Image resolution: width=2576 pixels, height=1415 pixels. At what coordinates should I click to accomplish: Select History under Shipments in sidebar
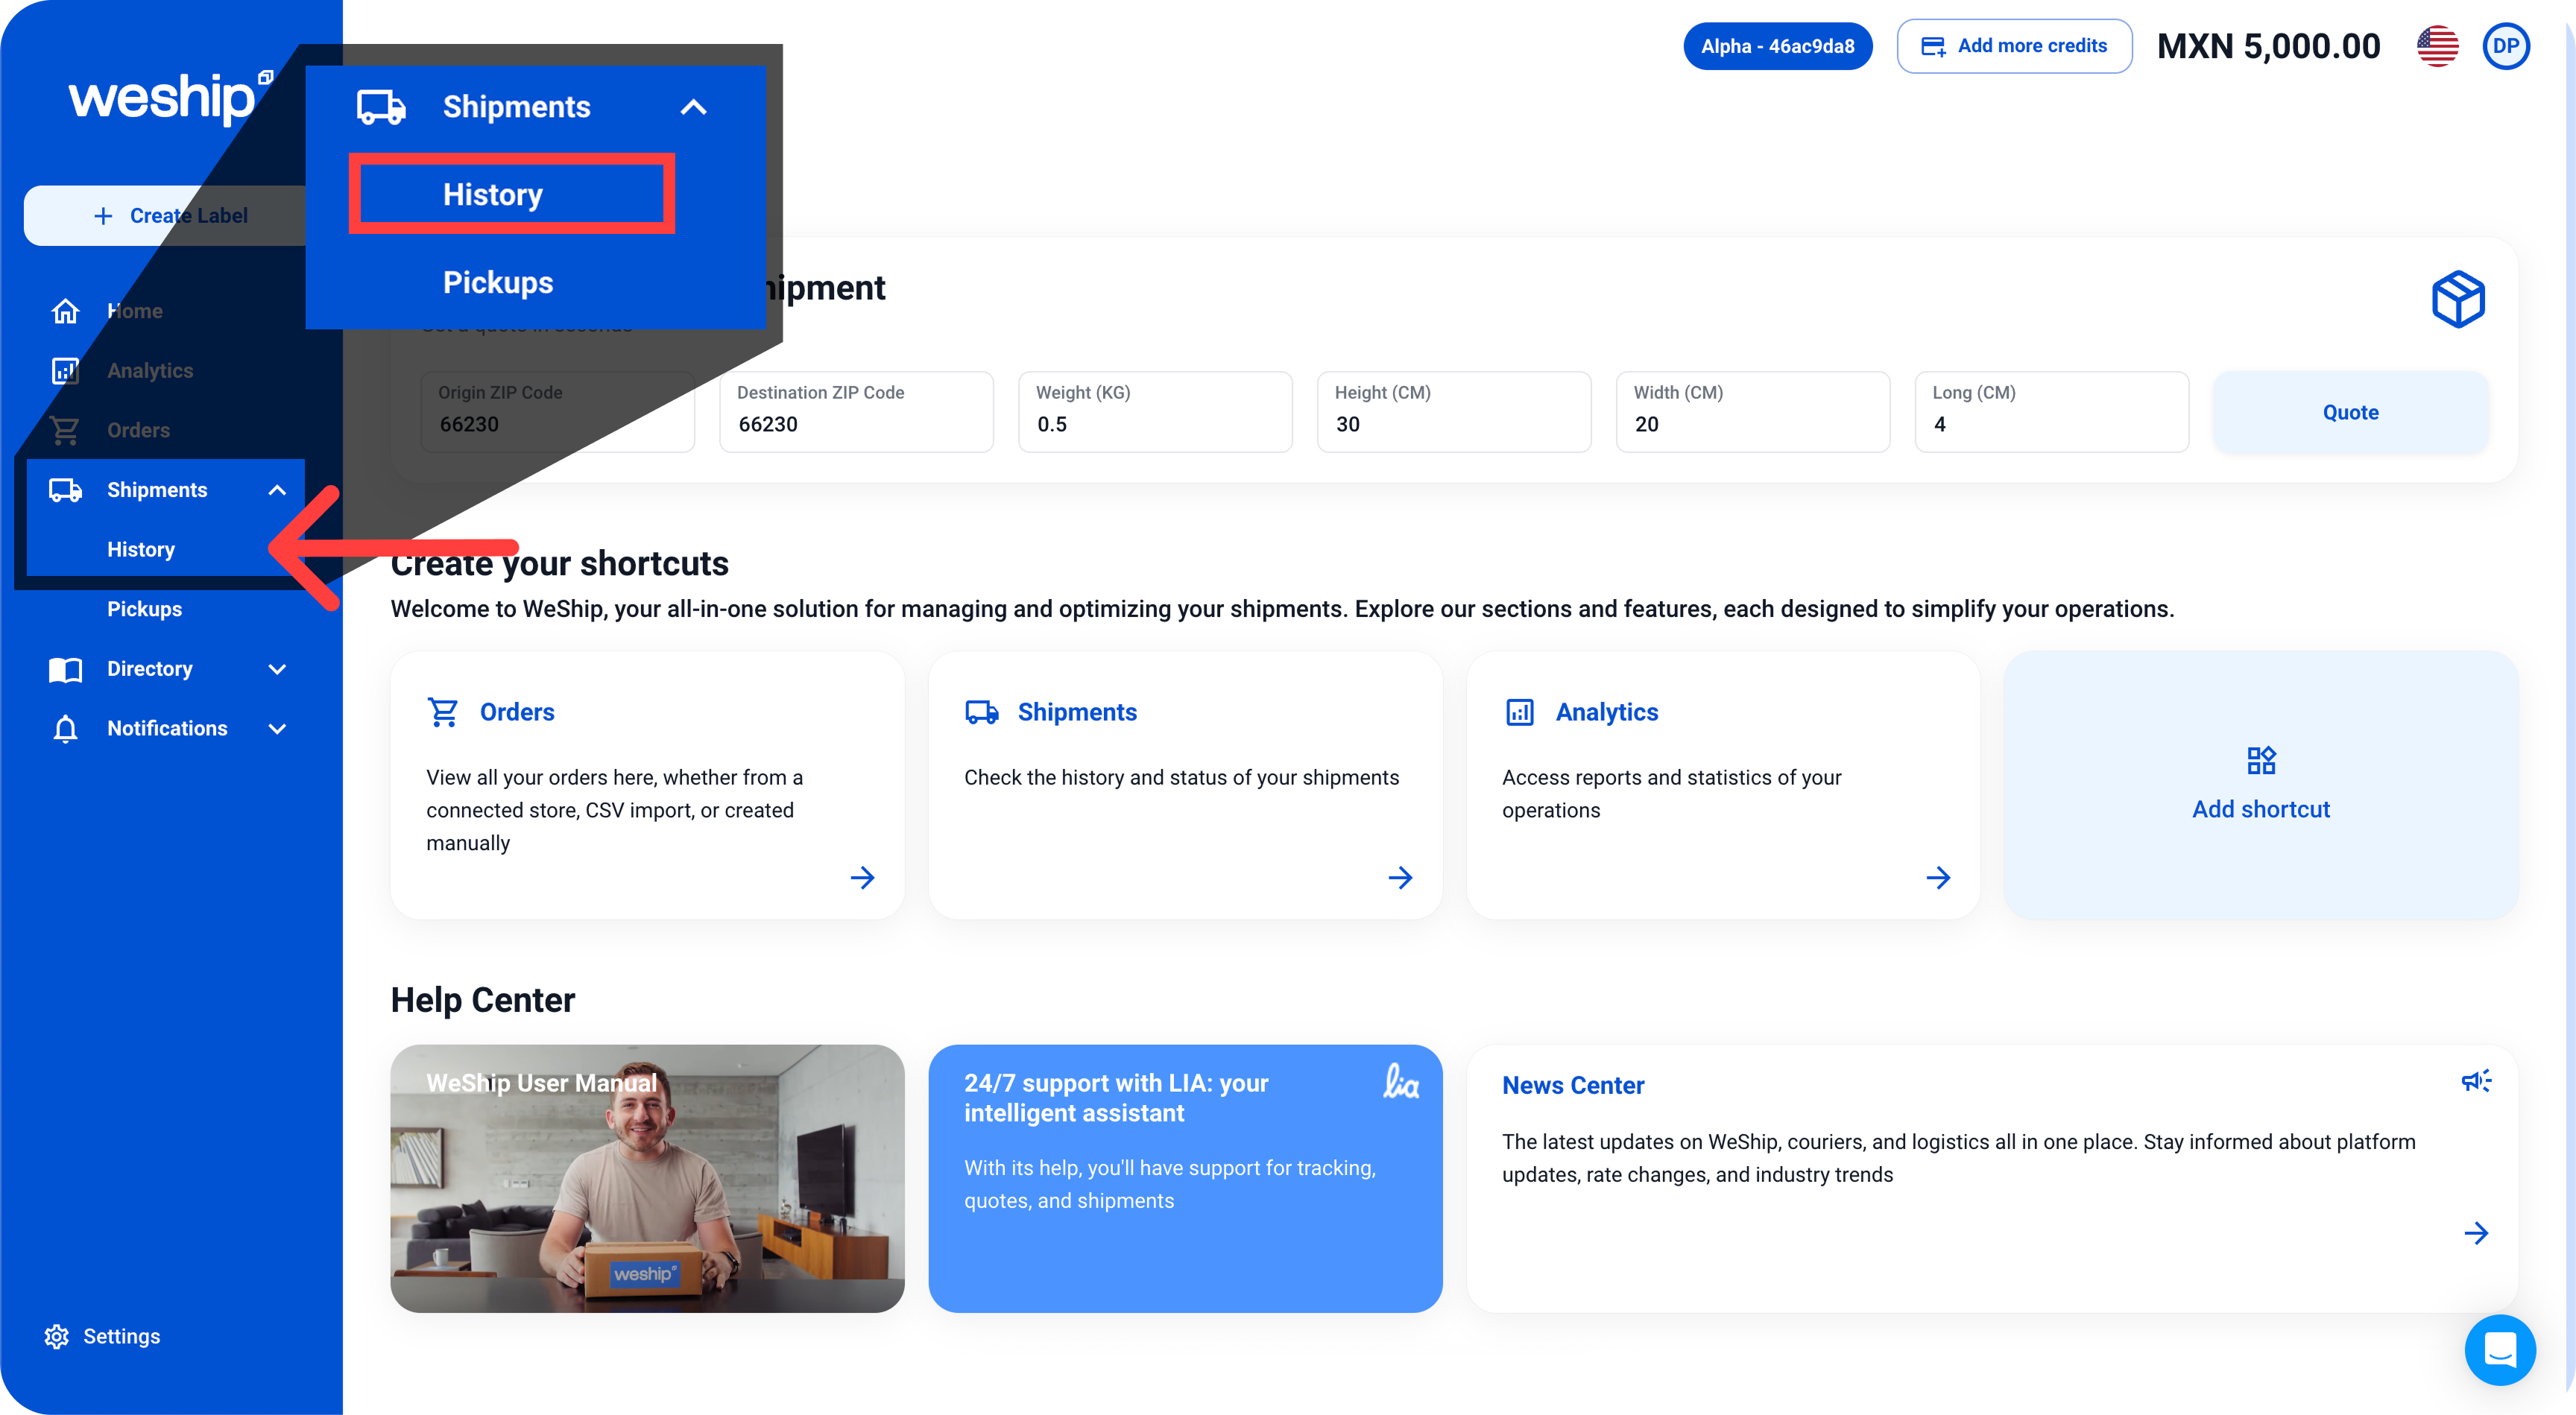coord(141,549)
